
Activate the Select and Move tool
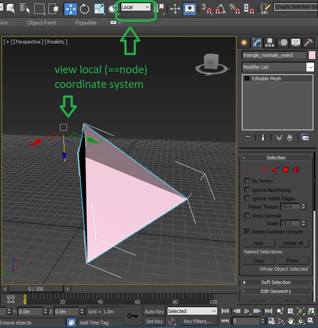point(71,9)
